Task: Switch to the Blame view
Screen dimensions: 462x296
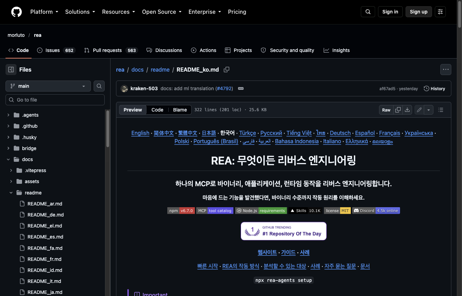Action: coord(180,110)
